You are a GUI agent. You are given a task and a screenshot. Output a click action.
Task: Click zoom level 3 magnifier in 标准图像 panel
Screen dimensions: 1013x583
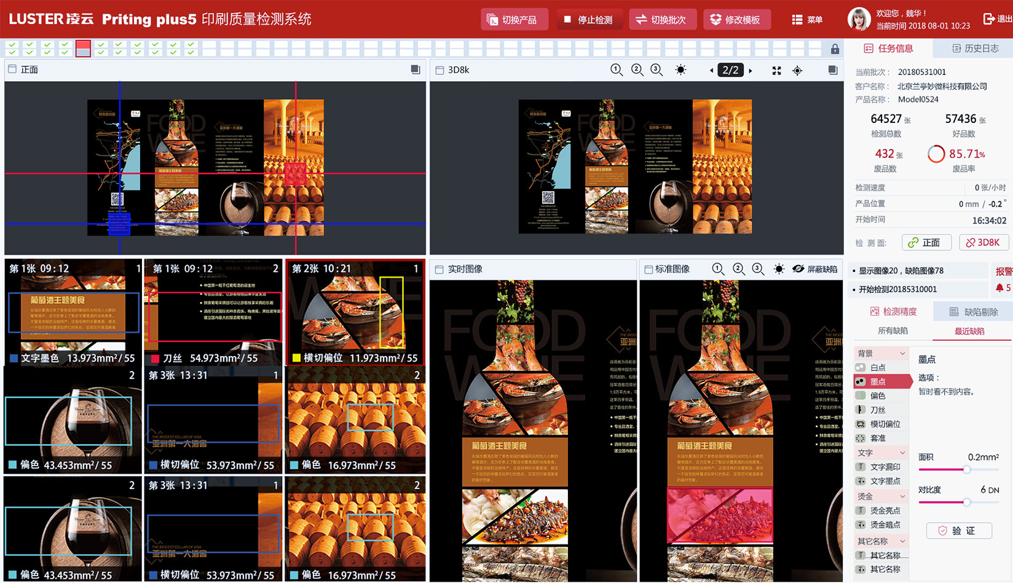758,269
